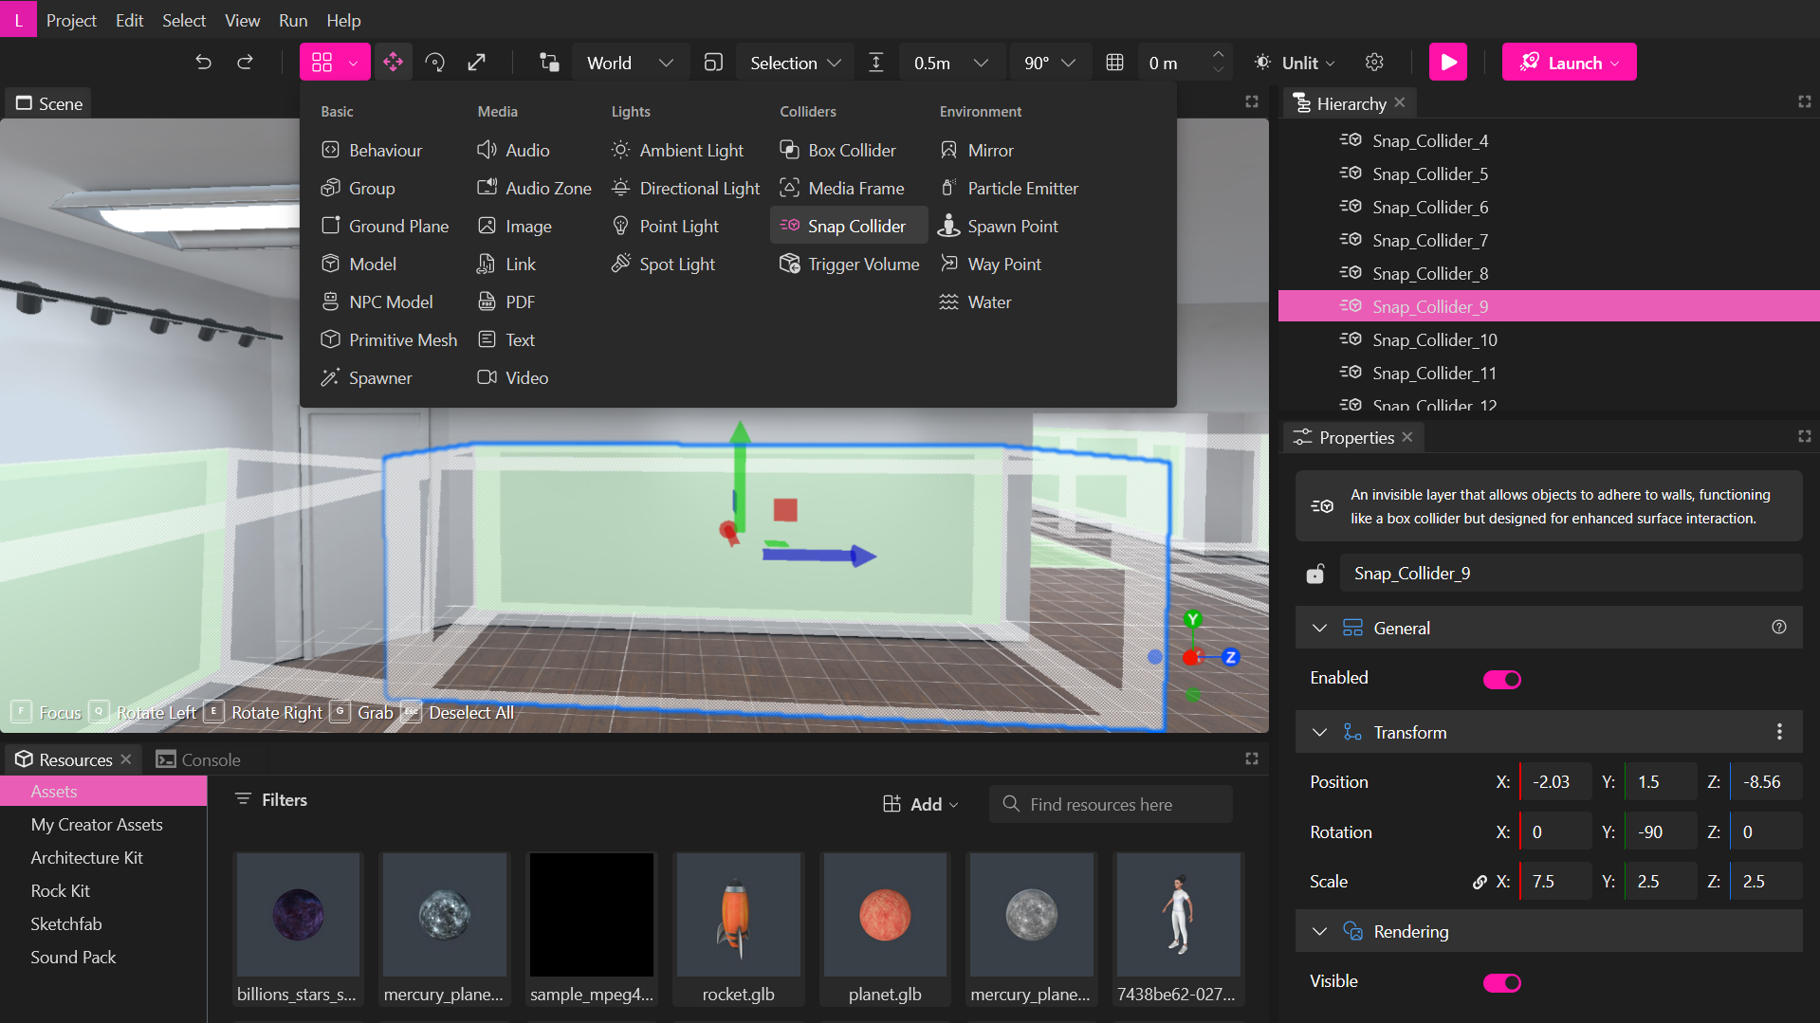Collapse the Transform section
The width and height of the screenshot is (1820, 1023).
pos(1319,732)
